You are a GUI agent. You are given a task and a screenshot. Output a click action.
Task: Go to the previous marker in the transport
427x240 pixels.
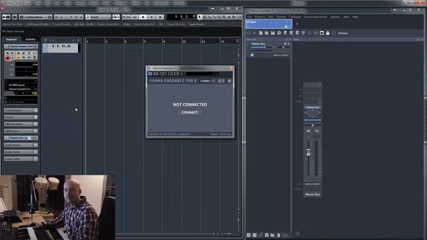(124, 17)
